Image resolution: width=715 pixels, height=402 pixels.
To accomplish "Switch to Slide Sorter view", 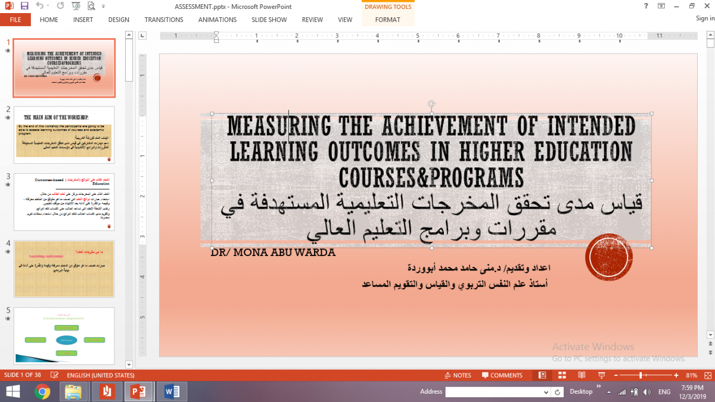I will click(x=562, y=376).
